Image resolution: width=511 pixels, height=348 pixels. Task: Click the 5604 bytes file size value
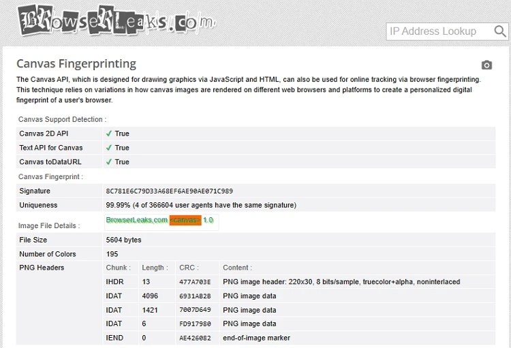(x=124, y=240)
